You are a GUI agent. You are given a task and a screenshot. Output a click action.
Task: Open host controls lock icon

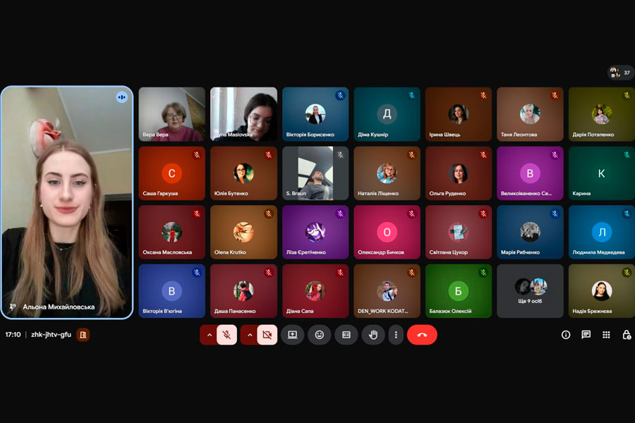click(x=627, y=335)
